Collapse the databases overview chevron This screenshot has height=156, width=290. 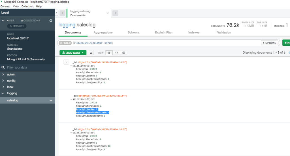click(x=3, y=21)
